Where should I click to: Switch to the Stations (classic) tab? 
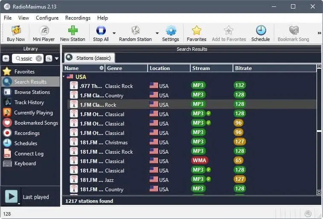[89, 58]
